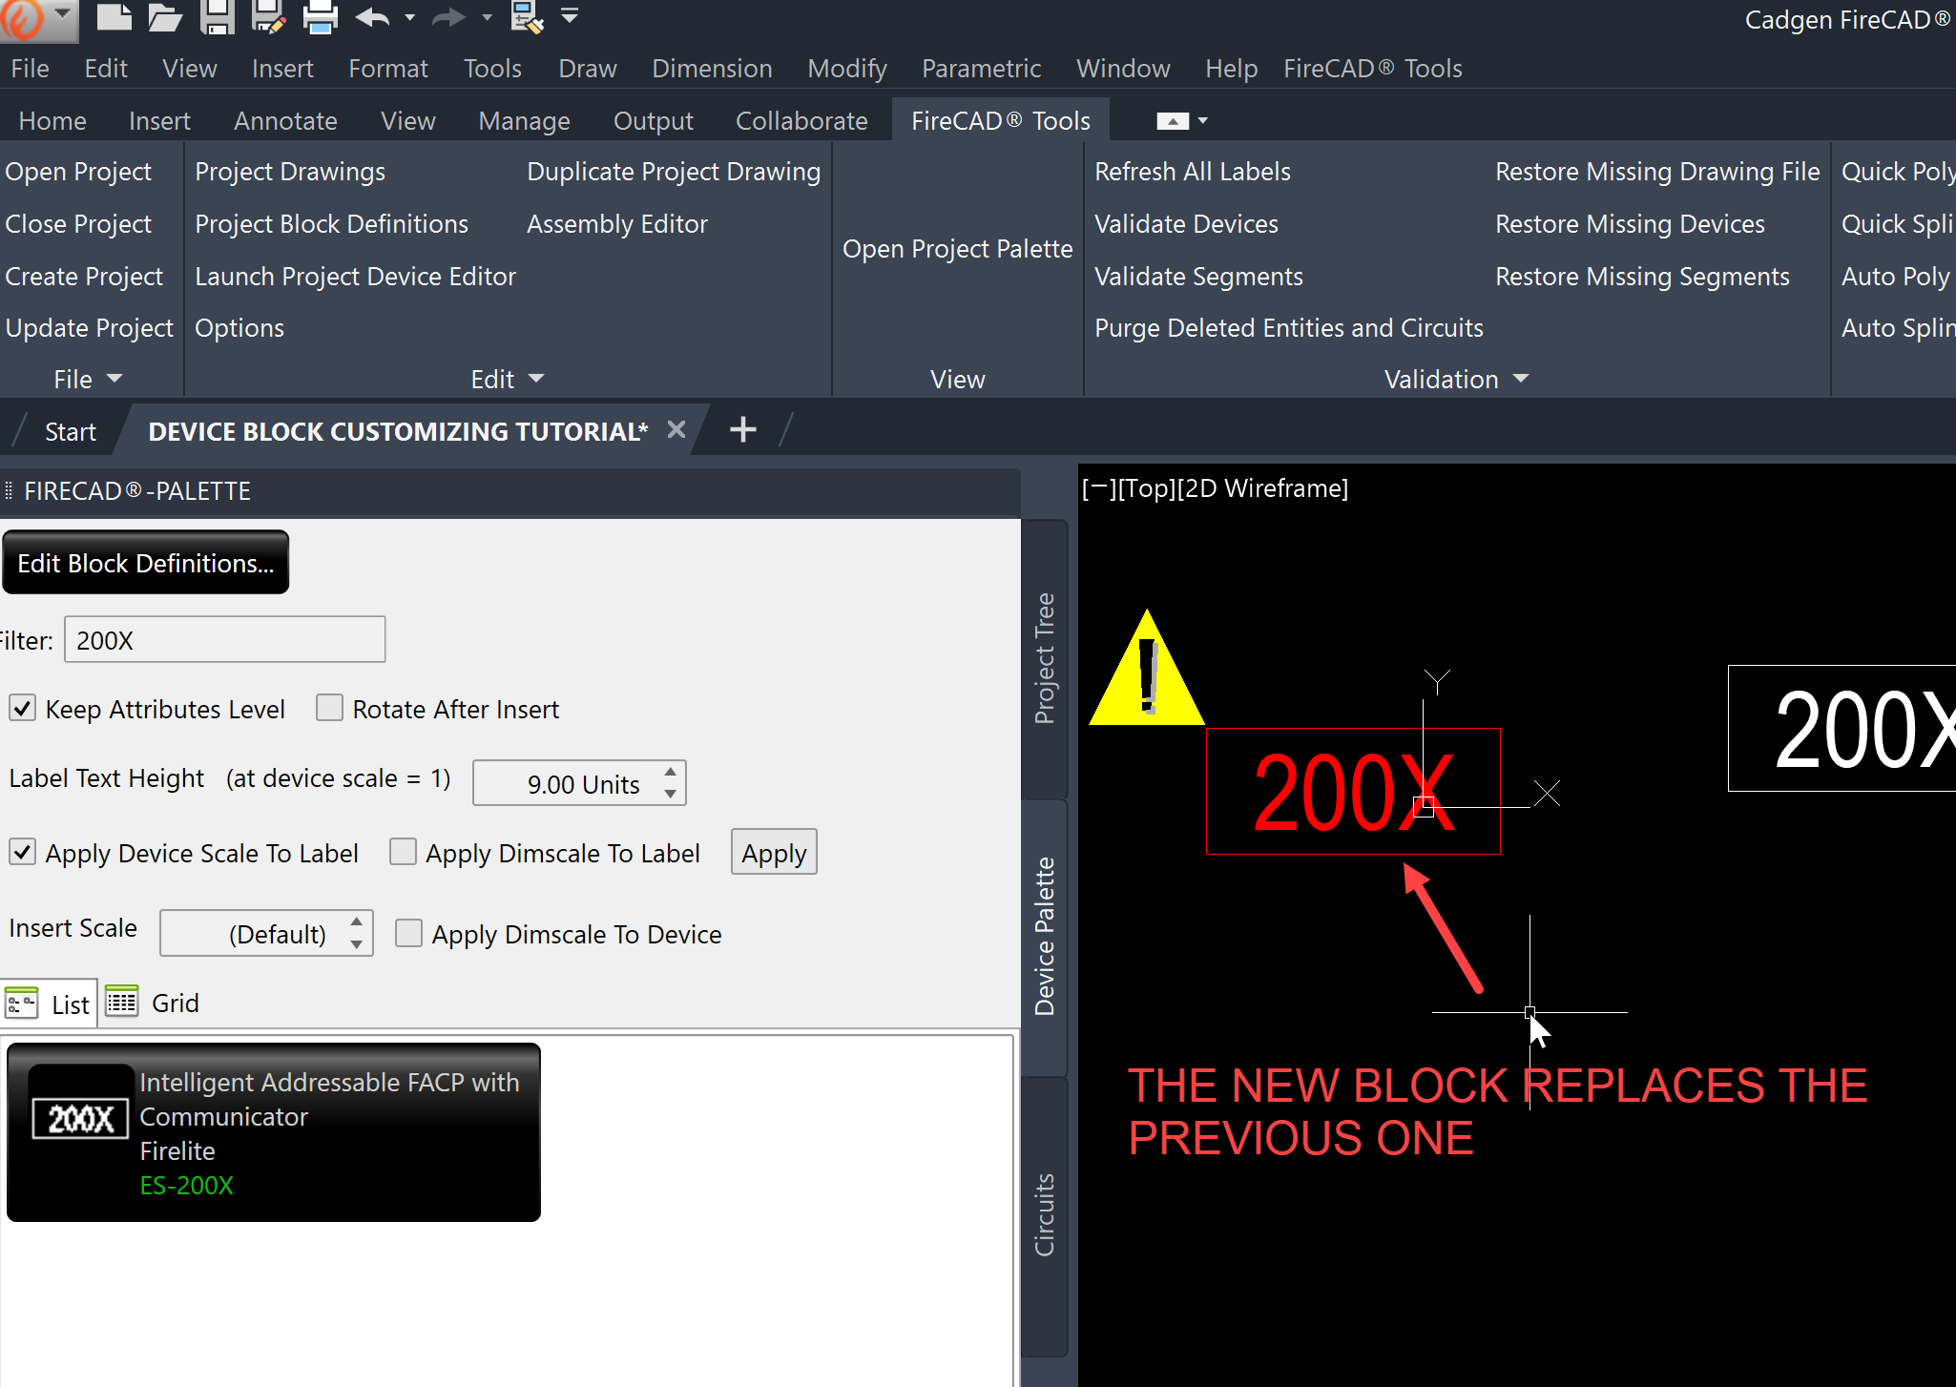
Task: Select the Device Palette side tab
Action: [1045, 937]
